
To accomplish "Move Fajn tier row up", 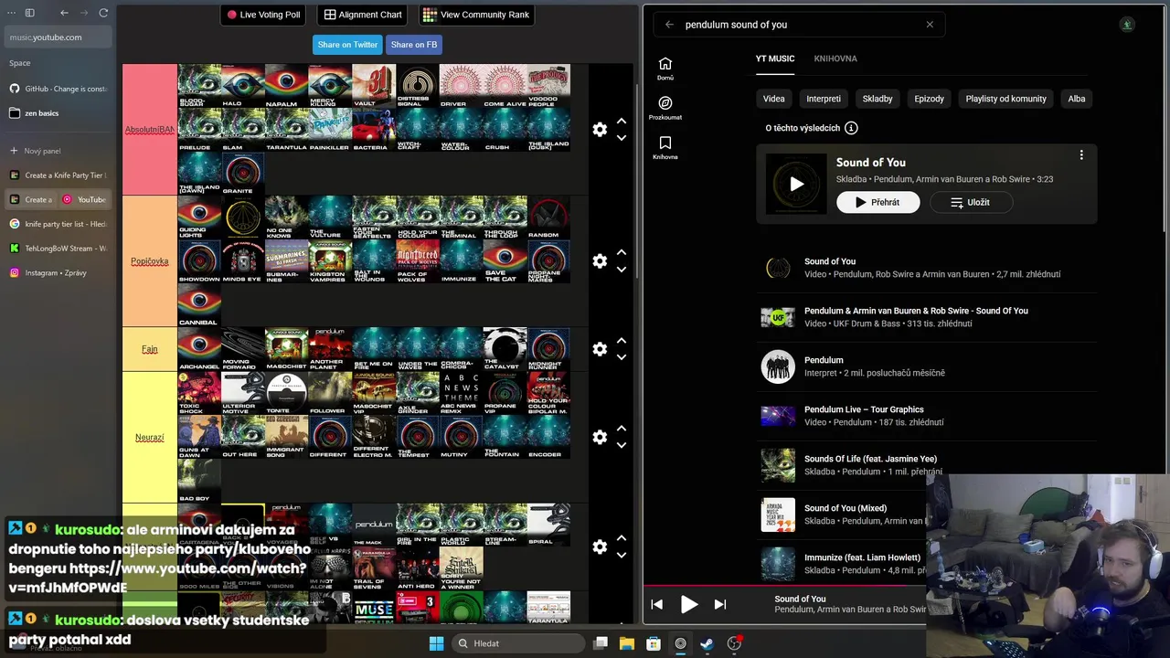I will (622, 340).
